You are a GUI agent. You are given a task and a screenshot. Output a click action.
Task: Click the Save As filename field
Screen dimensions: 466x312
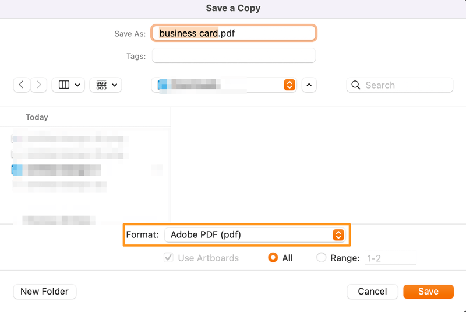coord(234,33)
